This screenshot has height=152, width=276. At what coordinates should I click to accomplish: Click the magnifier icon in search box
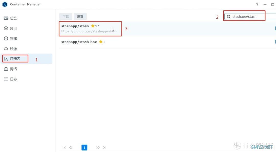pyautogui.click(x=228, y=17)
